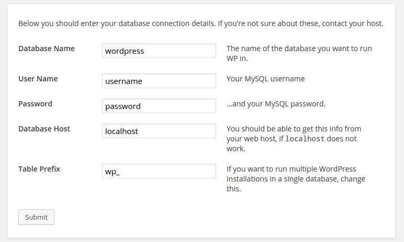The width and height of the screenshot is (404, 242).
Task: Click the 'get this info from your web host' description
Action: [x=294, y=139]
